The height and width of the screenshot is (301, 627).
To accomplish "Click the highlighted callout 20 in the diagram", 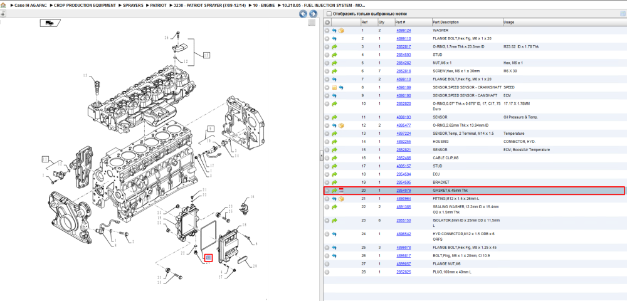I will tap(208, 258).
